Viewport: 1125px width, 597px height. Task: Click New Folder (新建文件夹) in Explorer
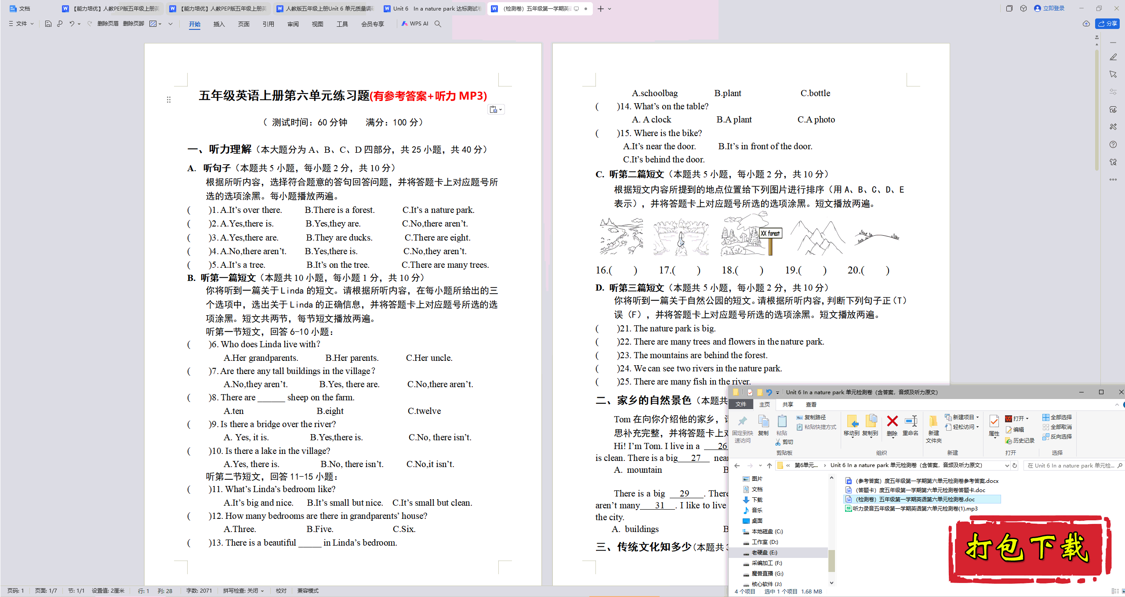933,429
